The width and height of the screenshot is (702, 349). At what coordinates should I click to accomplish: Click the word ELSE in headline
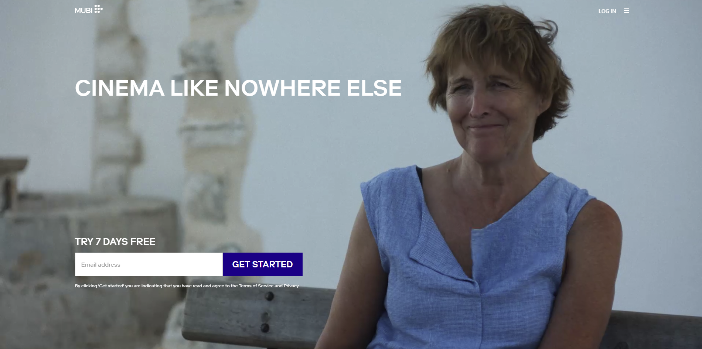pos(374,88)
